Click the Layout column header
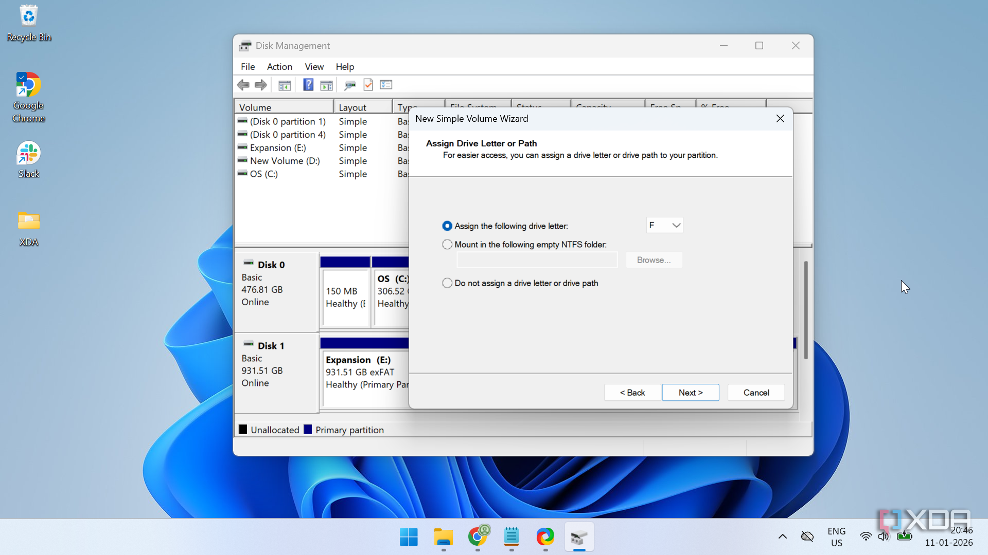 [x=363, y=107]
